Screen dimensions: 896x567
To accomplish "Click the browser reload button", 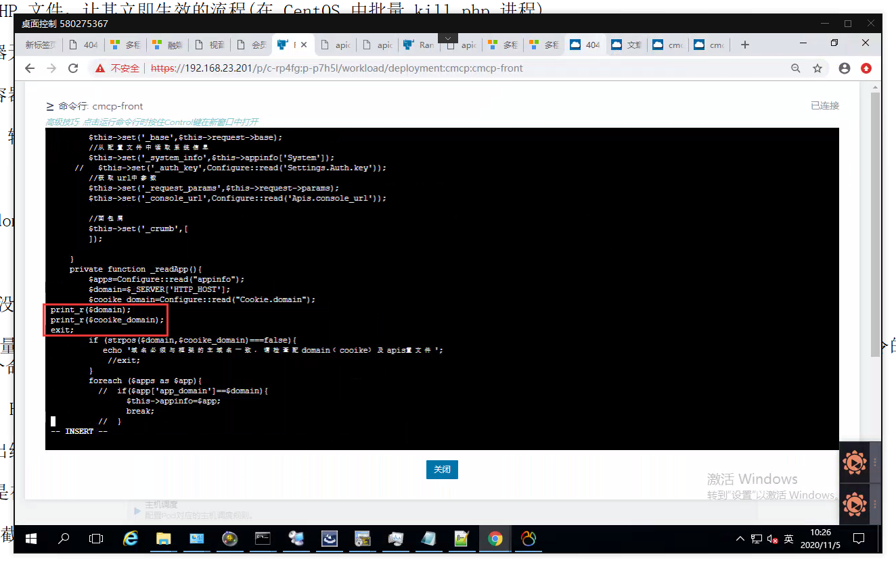I will [x=73, y=68].
